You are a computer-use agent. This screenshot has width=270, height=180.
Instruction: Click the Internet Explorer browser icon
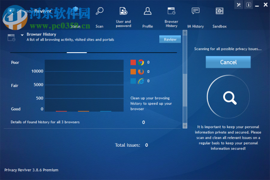click(x=141, y=81)
